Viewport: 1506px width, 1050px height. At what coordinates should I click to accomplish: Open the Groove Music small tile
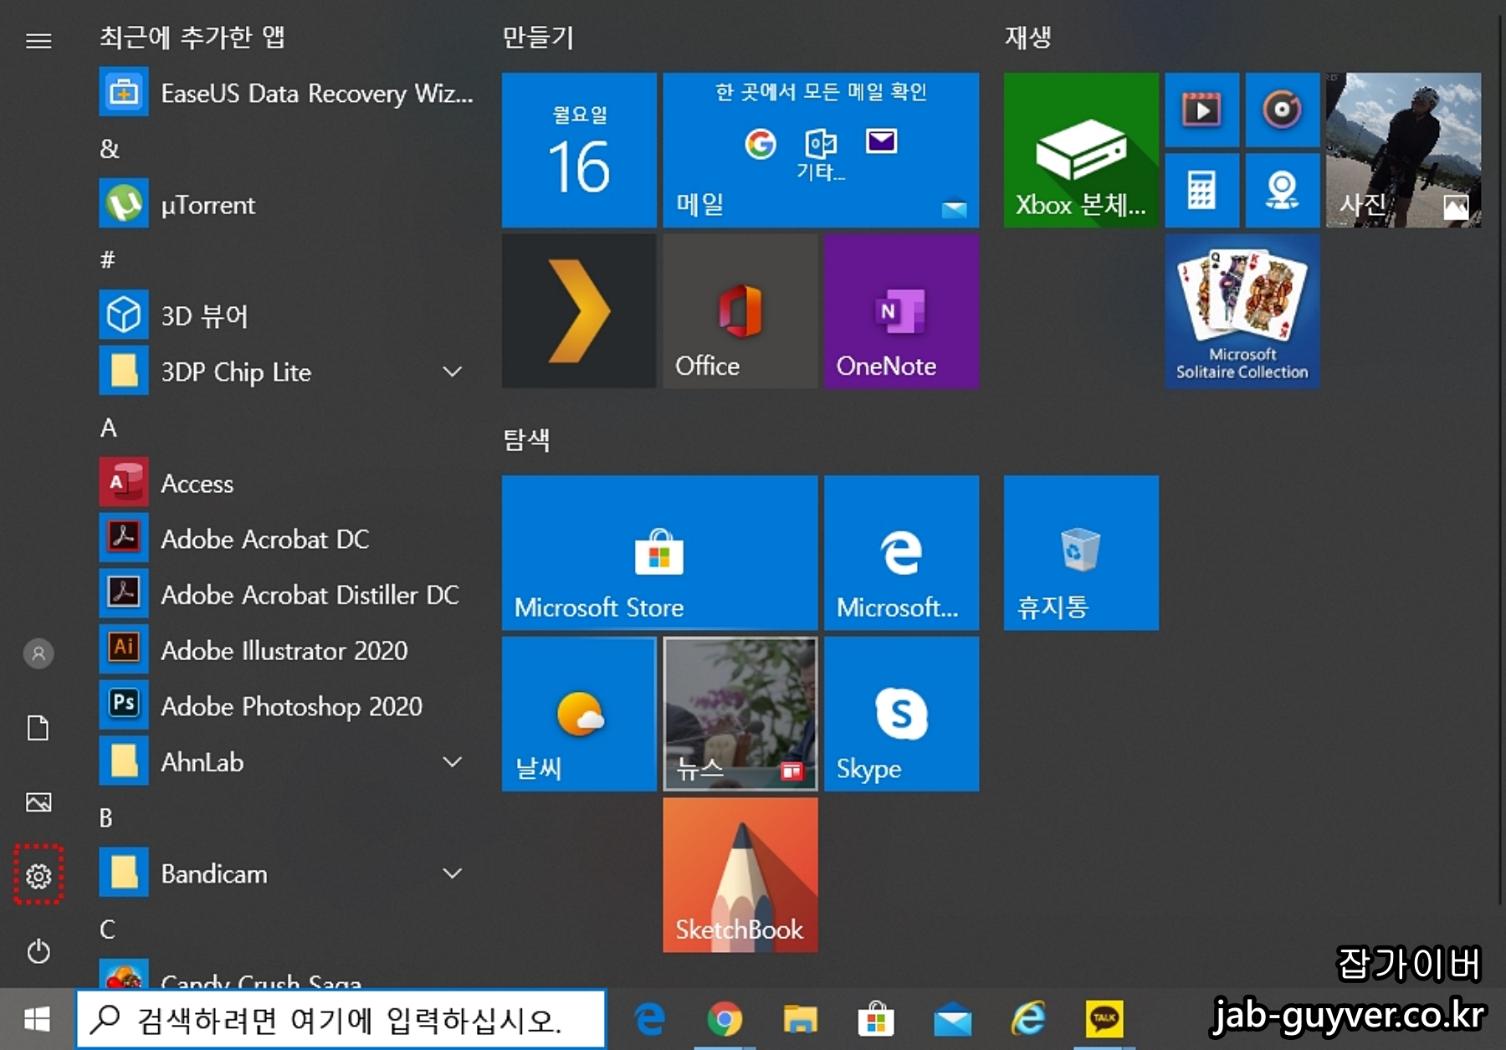point(1282,110)
